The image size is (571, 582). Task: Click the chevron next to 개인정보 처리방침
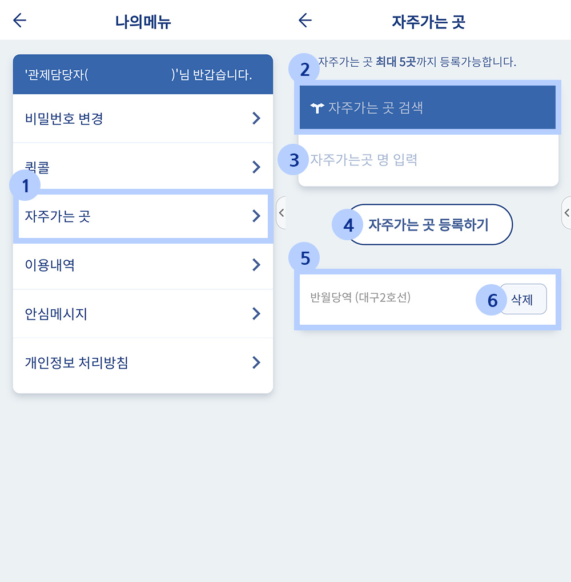click(x=256, y=363)
